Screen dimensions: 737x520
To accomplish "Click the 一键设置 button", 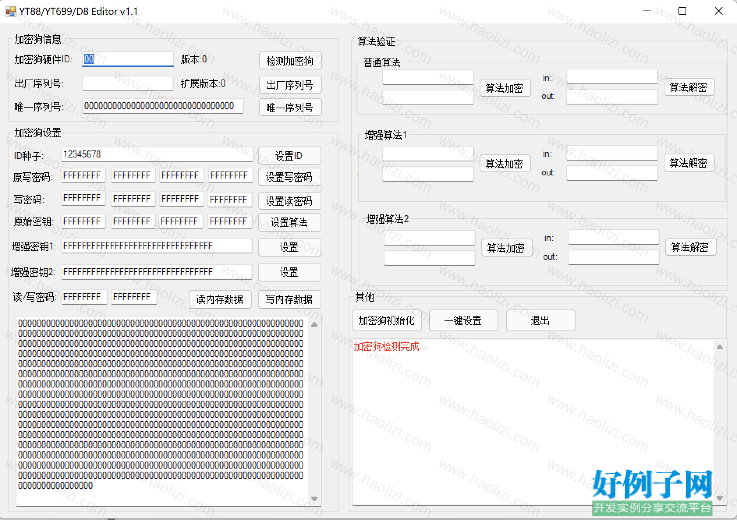I will (x=463, y=320).
